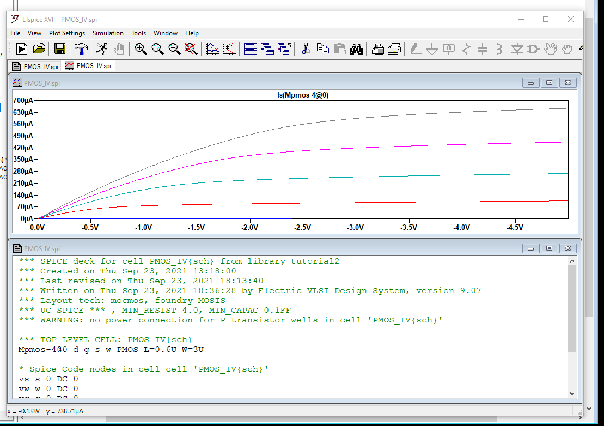The width and height of the screenshot is (604, 426).
Task: Click the Is(Mpmos-4@0) trace label
Action: pos(302,95)
